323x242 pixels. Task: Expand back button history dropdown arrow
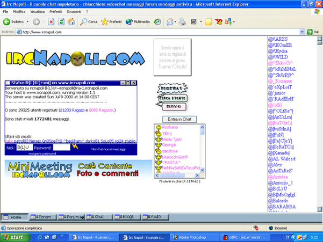[x=27, y=21]
